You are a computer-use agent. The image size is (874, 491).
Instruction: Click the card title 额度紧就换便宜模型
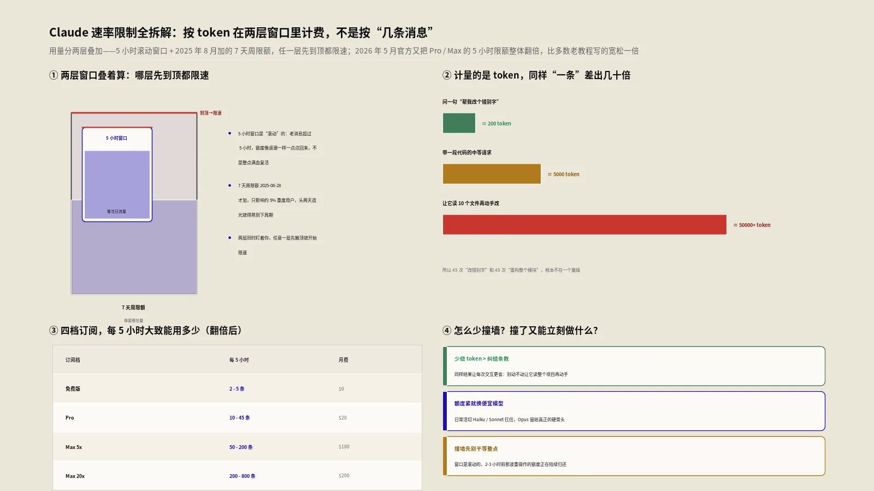[x=479, y=404]
